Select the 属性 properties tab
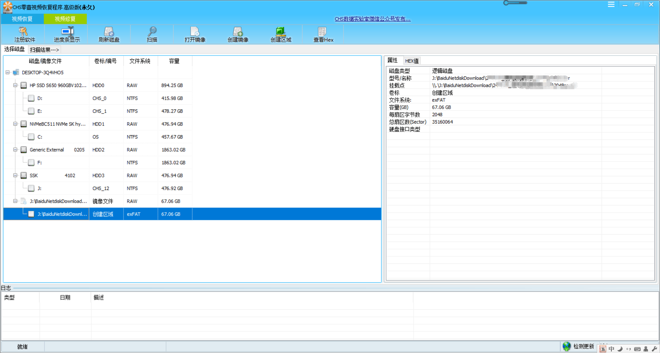 (x=393, y=60)
